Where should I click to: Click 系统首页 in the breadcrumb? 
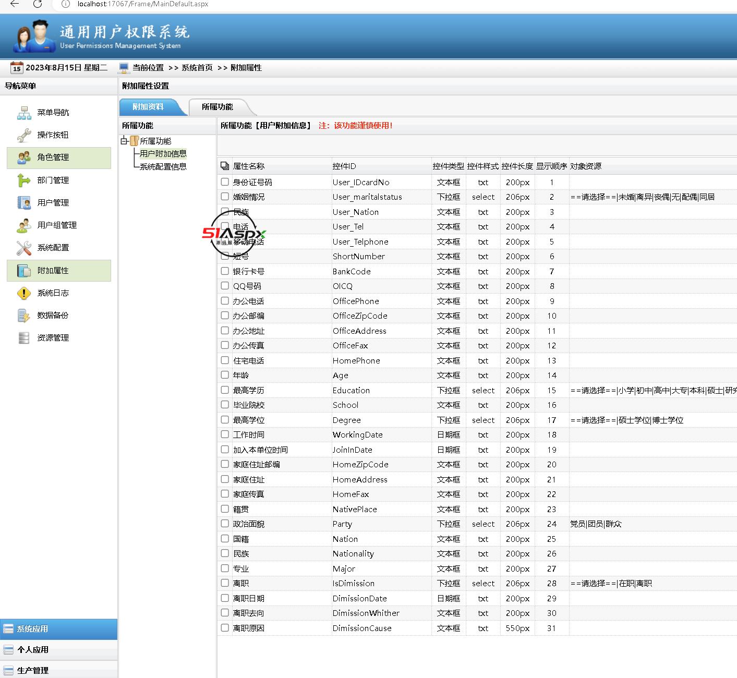coord(197,68)
